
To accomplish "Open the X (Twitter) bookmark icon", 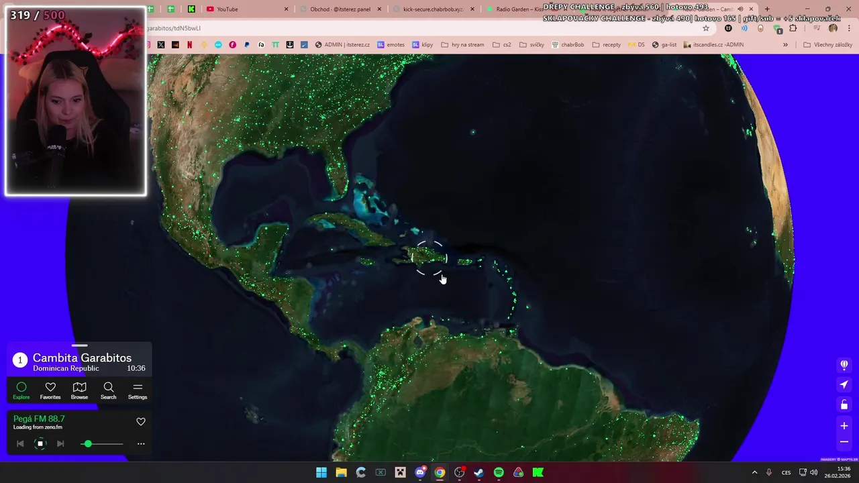I will pyautogui.click(x=161, y=45).
